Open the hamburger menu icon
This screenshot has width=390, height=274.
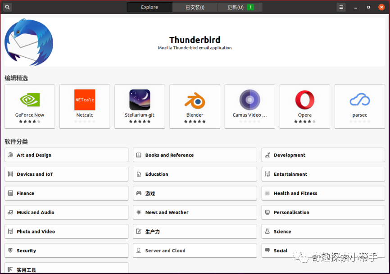click(x=341, y=7)
